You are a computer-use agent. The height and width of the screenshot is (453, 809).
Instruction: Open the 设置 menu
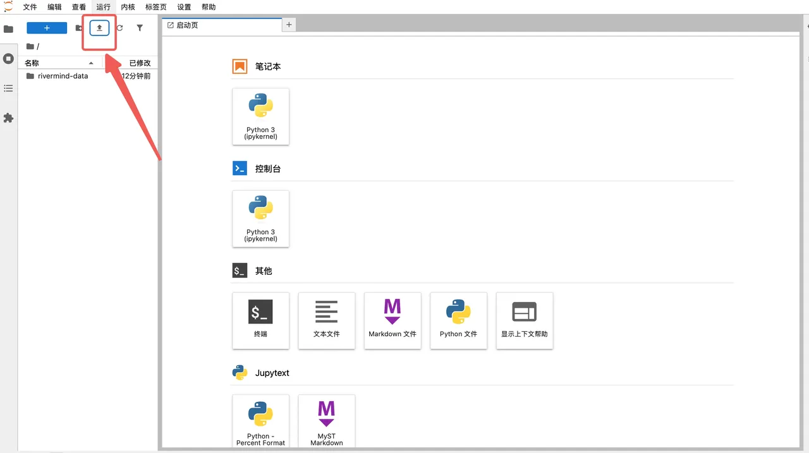pos(183,7)
